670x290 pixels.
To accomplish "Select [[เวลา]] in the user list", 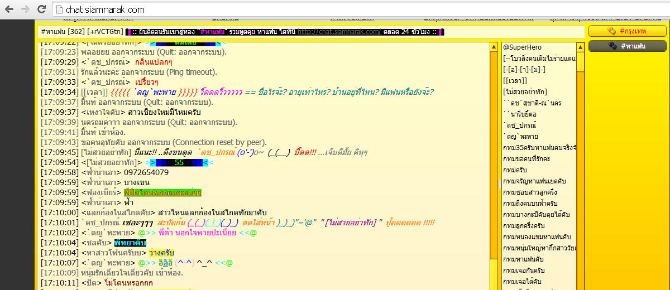I will [515, 81].
